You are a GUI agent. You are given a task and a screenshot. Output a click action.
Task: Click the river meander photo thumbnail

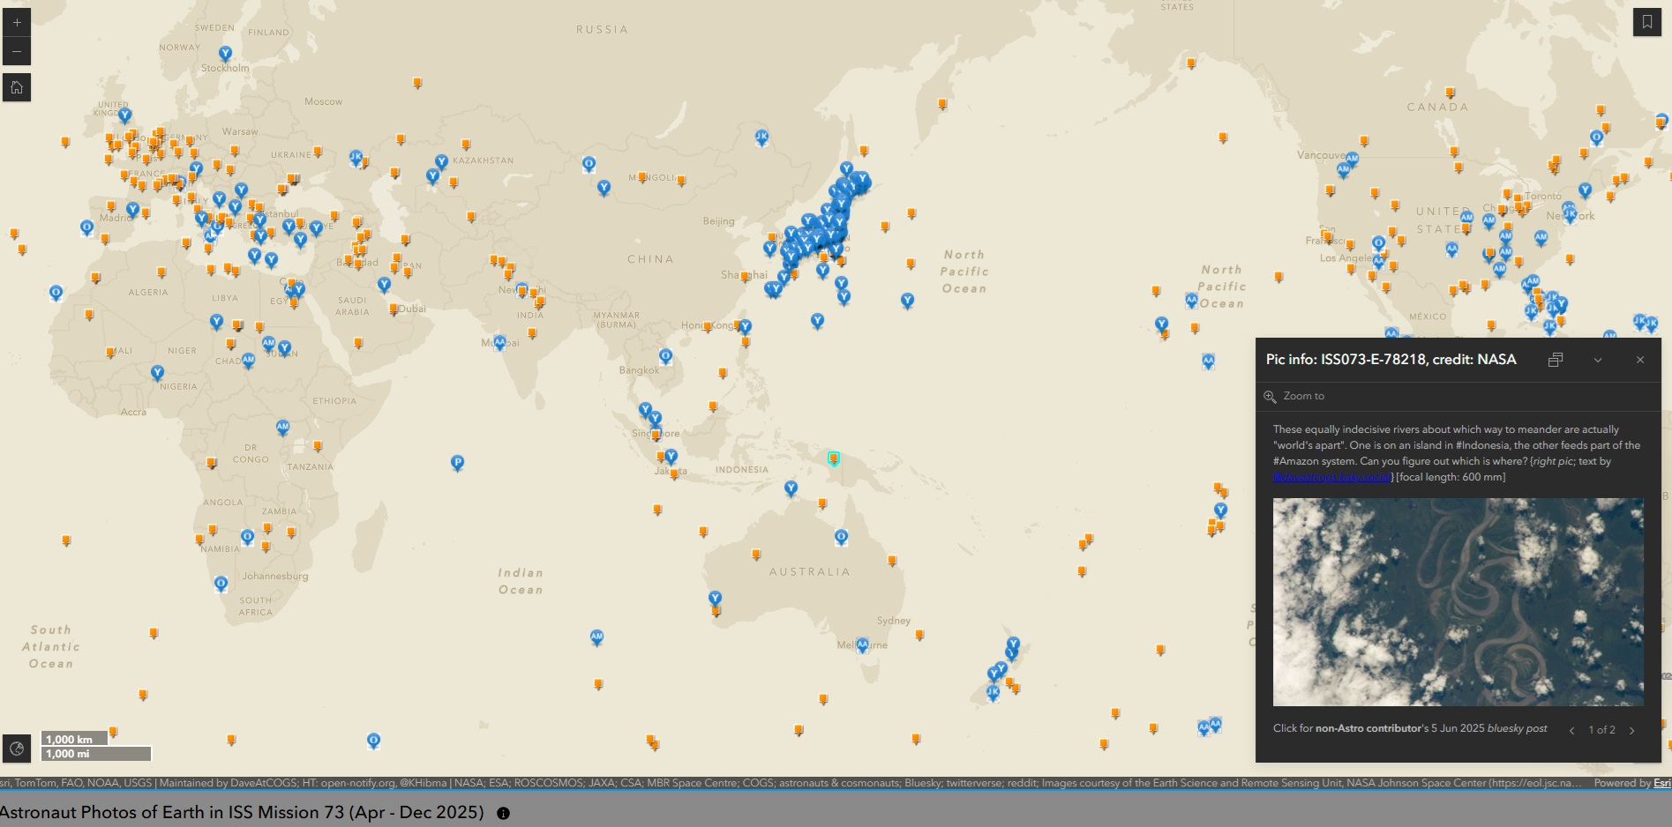click(x=1458, y=601)
